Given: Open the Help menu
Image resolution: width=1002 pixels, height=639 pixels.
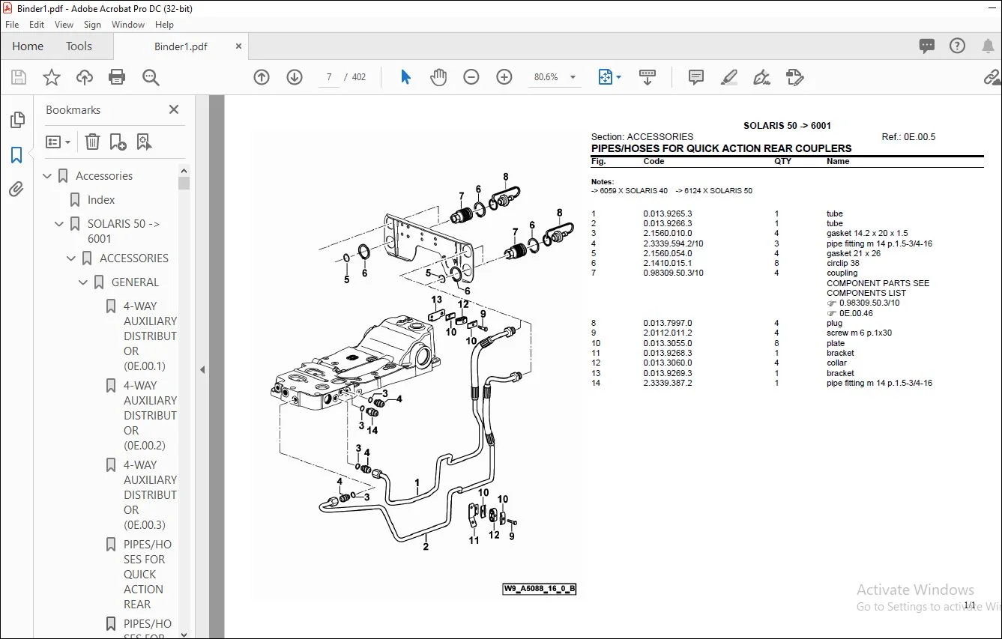Looking at the screenshot, I should (x=164, y=25).
